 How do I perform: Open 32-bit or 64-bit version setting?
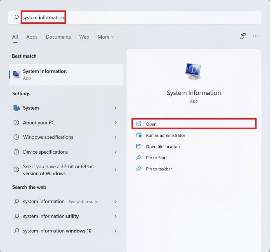click(x=66, y=170)
